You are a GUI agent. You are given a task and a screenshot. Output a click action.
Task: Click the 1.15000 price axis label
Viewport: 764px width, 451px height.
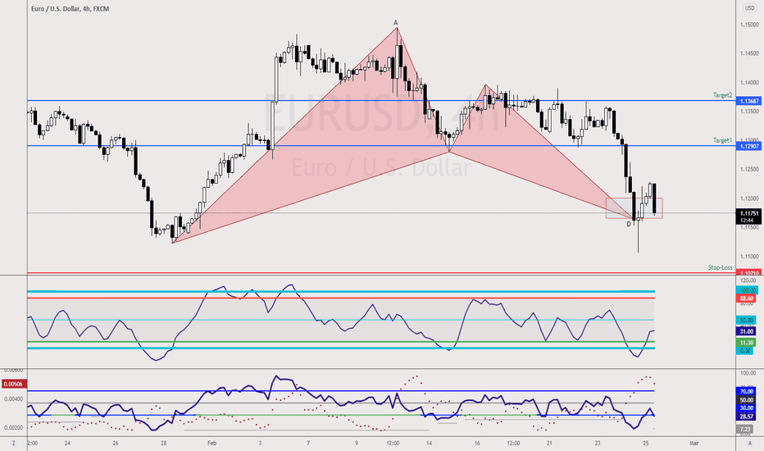click(x=749, y=25)
